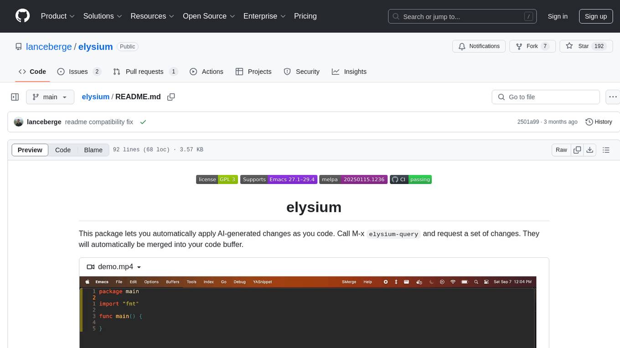Viewport: 620px width, 348px height.
Task: Open the file History
Action: click(x=599, y=122)
